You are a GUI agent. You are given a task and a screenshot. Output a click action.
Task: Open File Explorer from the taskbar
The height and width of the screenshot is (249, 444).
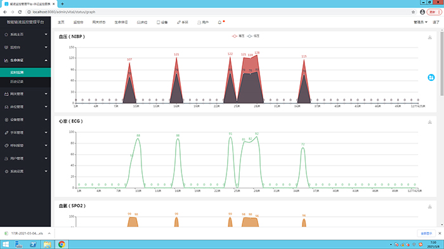click(48, 244)
